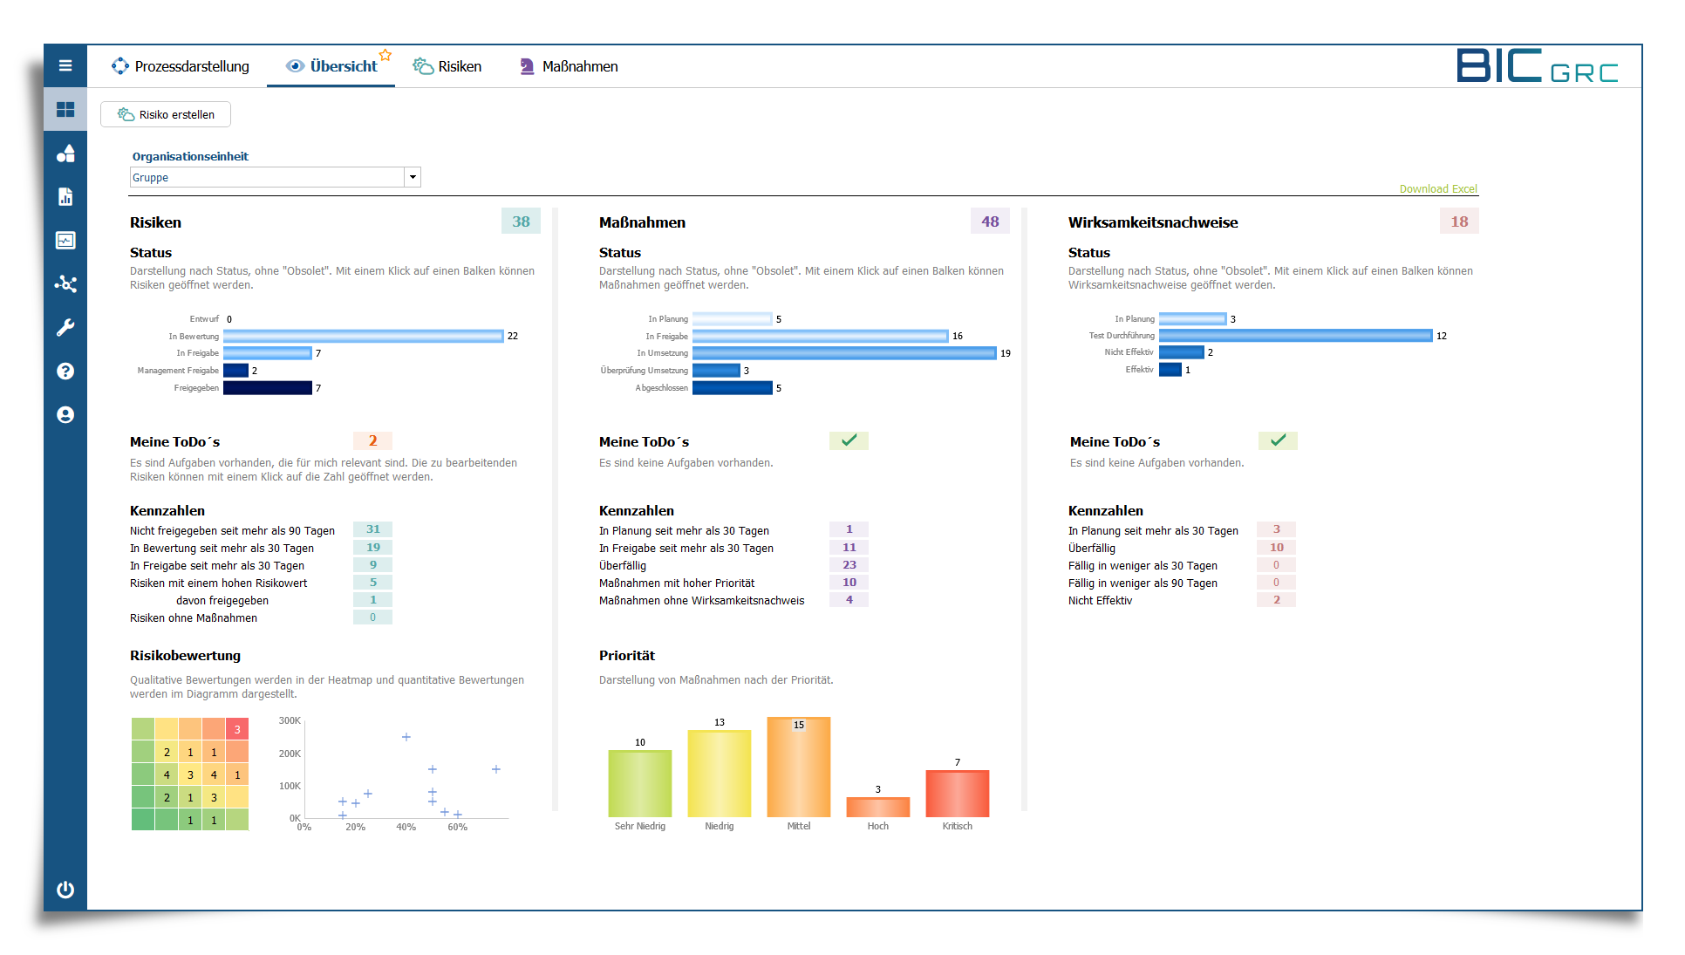Click the shapes icon in the sidebar
Image resolution: width=1685 pixels, height=955 pixels.
click(x=65, y=153)
